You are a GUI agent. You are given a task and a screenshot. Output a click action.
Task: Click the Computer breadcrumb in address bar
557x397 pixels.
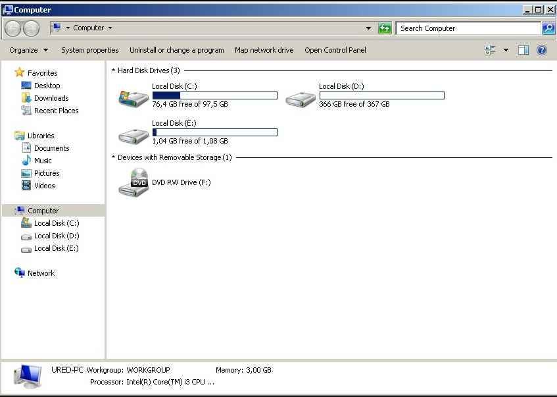coord(89,28)
